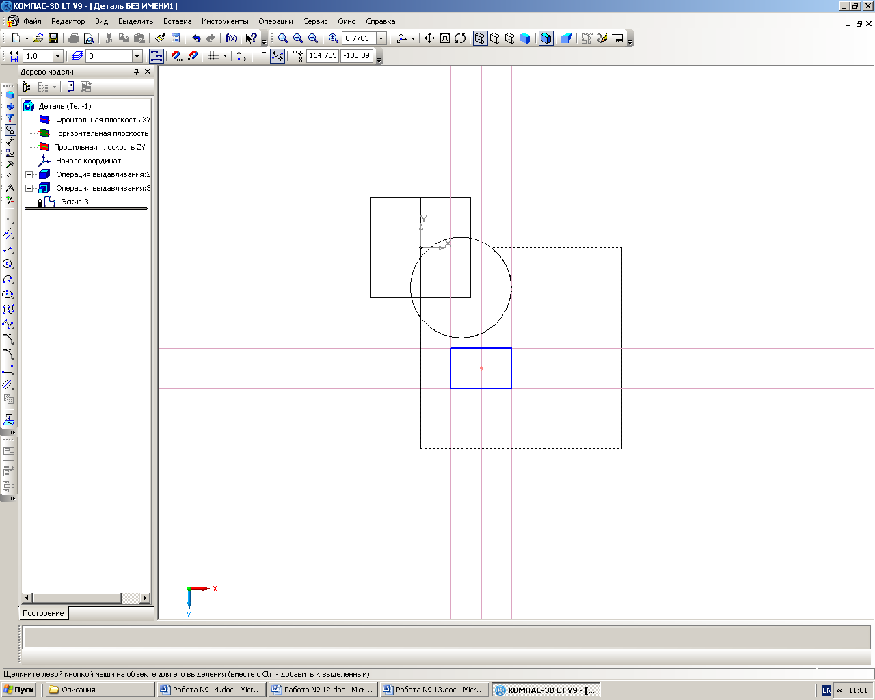This screenshot has width=875, height=700.
Task: Open the Файл menu
Action: 32,21
